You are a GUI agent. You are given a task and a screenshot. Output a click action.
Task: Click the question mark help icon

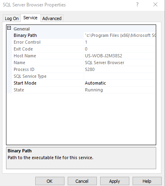137,5
